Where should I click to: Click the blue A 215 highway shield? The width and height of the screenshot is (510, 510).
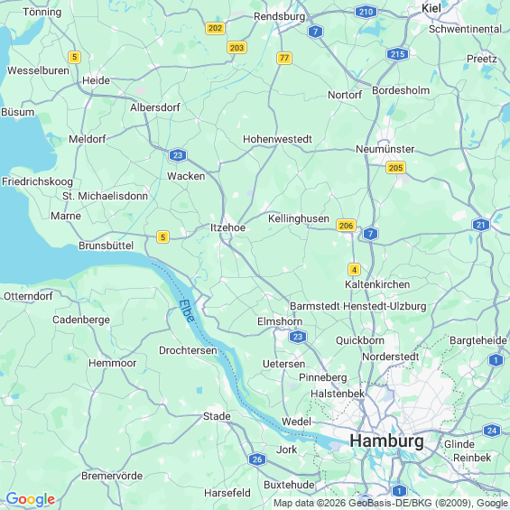[397, 54]
